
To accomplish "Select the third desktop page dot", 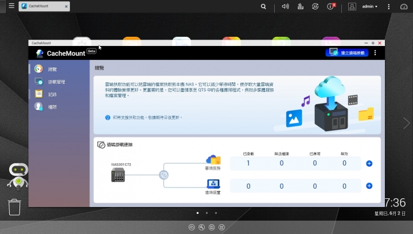I will [x=216, y=213].
